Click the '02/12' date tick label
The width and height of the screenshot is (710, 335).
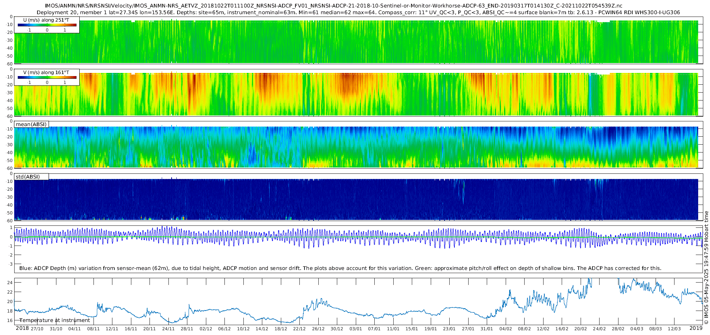coord(206,329)
